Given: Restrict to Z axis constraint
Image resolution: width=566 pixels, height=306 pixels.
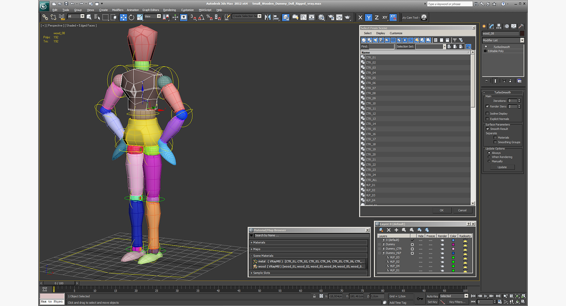Looking at the screenshot, I should pos(377,17).
